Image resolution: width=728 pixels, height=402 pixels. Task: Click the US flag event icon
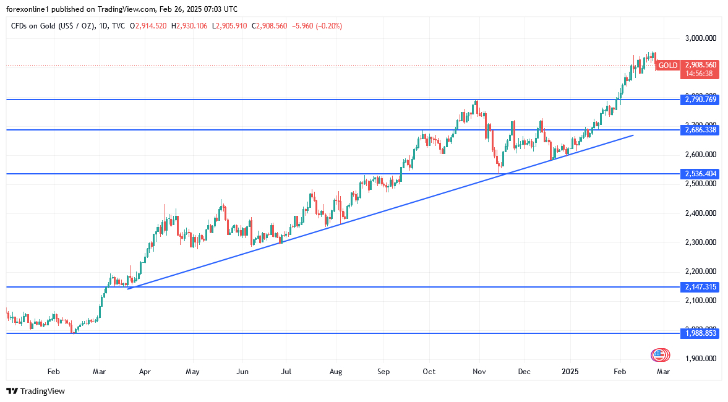click(x=659, y=356)
